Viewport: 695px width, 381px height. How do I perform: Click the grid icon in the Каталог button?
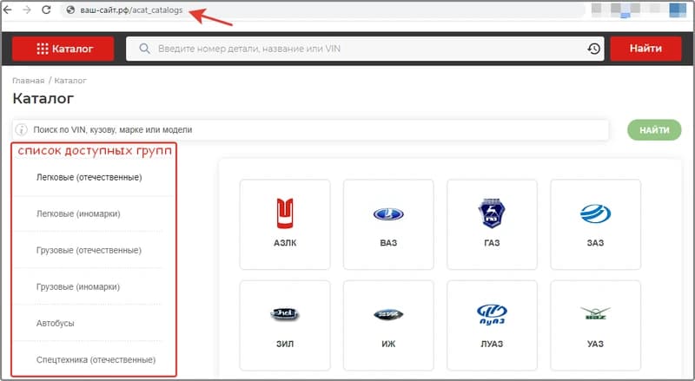click(x=43, y=49)
